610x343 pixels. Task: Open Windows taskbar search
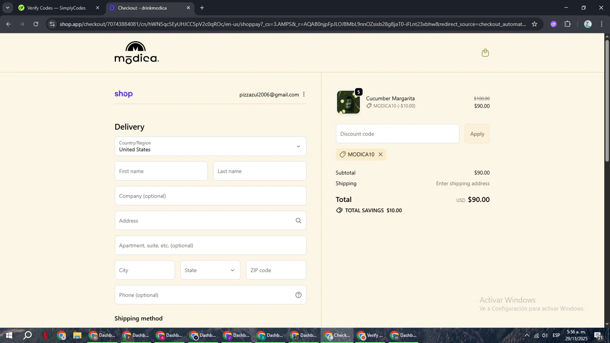click(x=27, y=336)
